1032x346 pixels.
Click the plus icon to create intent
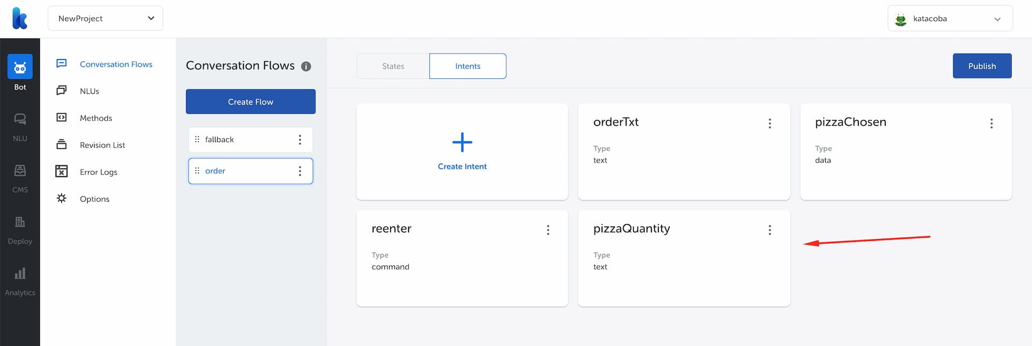pos(462,142)
